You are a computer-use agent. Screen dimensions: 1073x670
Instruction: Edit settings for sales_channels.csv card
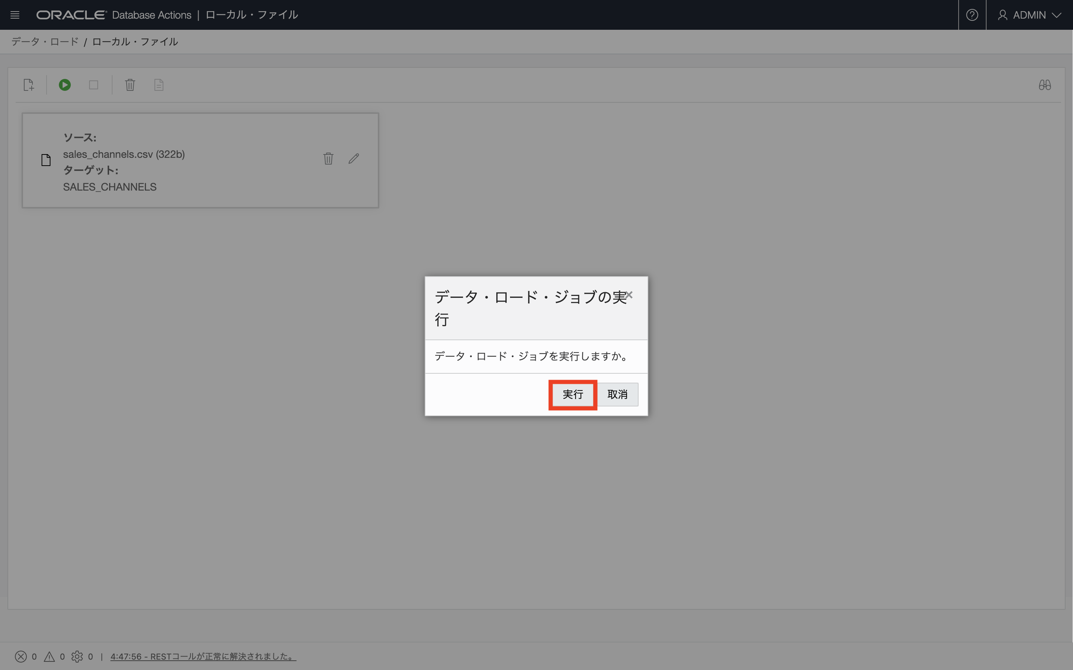point(353,158)
